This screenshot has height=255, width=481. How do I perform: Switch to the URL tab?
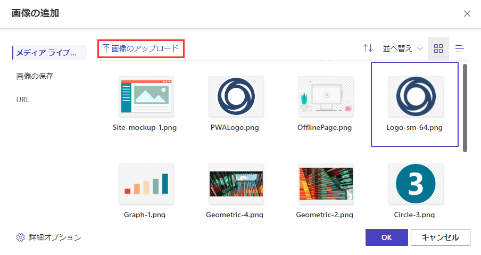[23, 100]
